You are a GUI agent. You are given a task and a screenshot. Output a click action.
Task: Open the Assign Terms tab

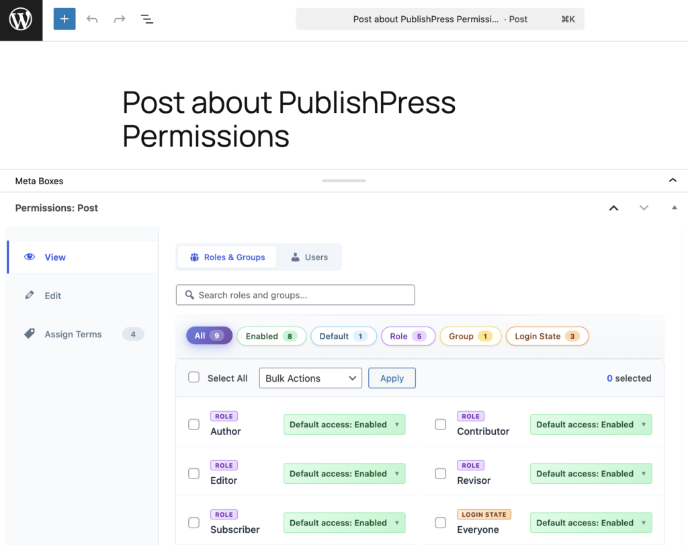73,334
